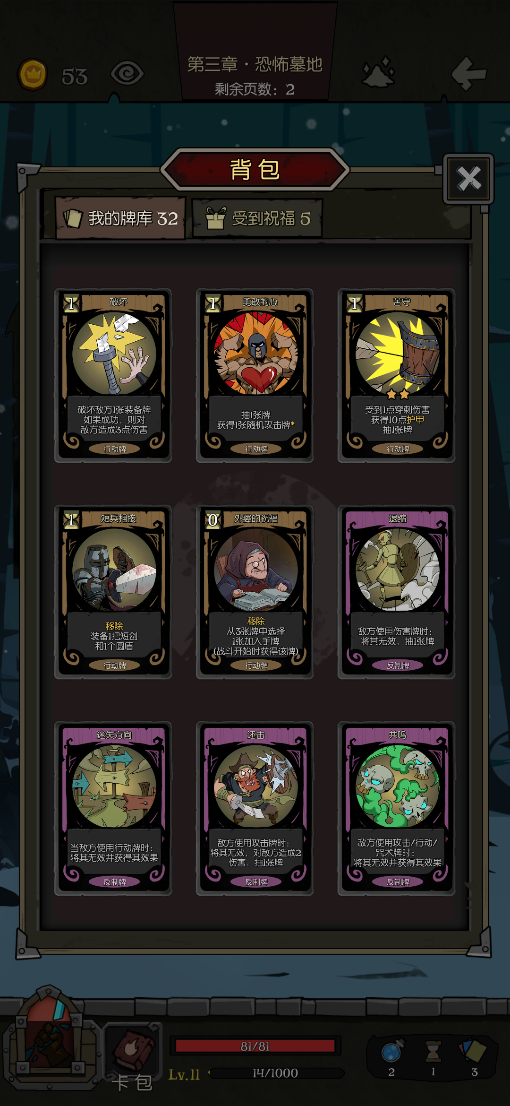Tap the red 81/81 health bar
510x1106 pixels.
[x=255, y=1046]
